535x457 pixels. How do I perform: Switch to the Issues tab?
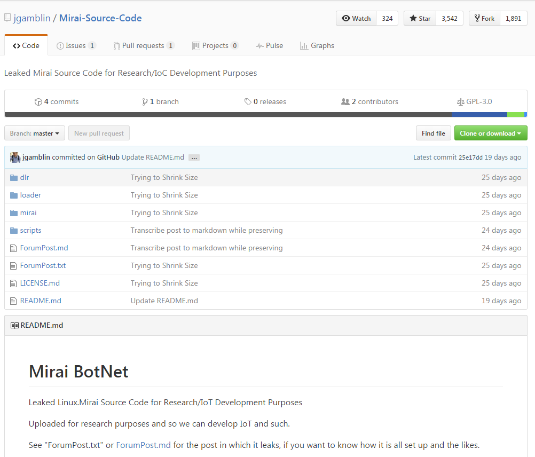76,45
